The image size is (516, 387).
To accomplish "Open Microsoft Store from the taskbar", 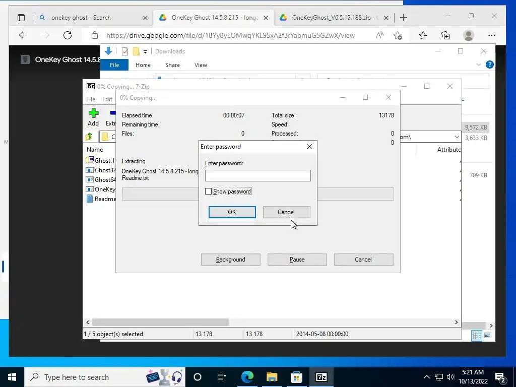I will (296, 377).
